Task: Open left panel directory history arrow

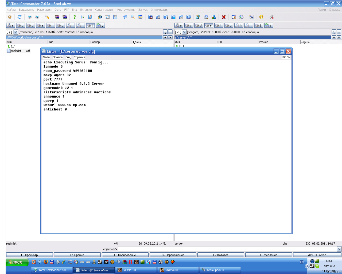Action: (x=170, y=37)
